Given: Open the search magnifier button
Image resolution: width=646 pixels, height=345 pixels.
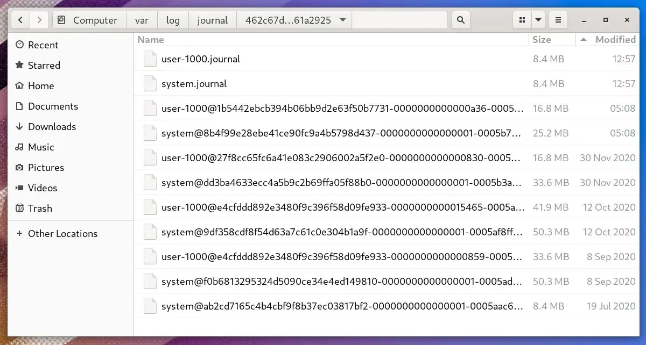Looking at the screenshot, I should tap(460, 20).
